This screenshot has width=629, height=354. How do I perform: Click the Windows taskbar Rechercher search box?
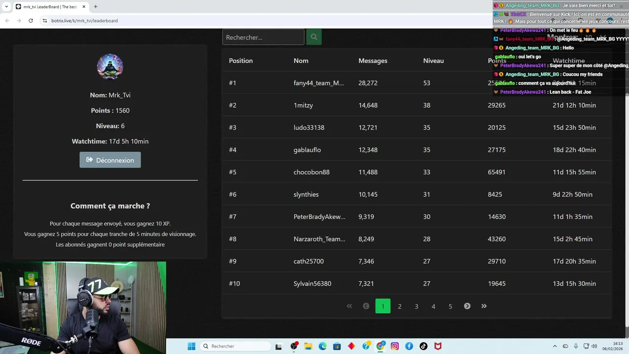[x=236, y=346]
